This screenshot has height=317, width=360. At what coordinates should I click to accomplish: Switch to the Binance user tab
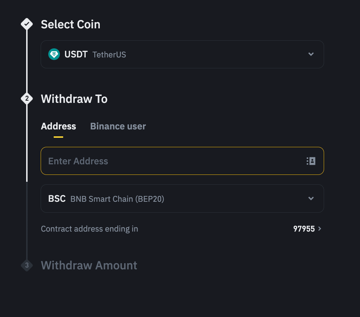pos(118,126)
